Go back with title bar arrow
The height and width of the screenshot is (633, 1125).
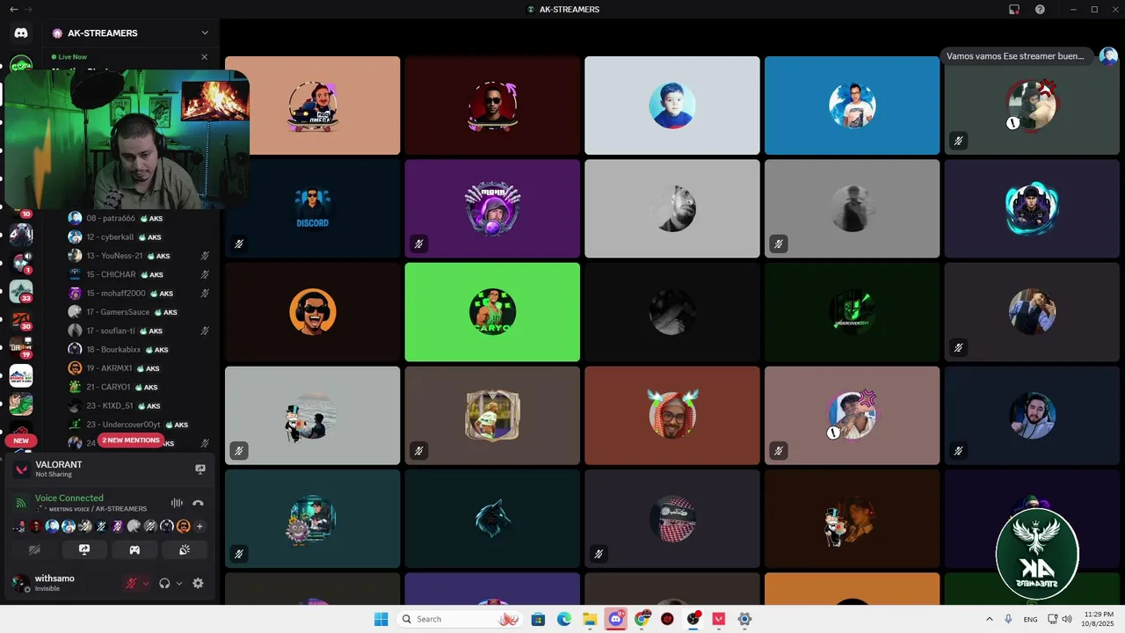13,9
